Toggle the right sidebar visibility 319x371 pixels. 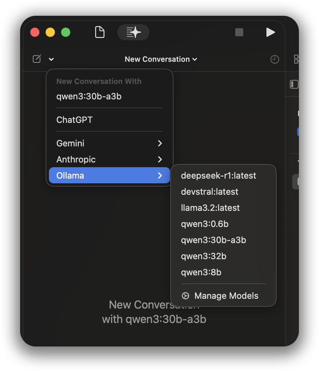pyautogui.click(x=294, y=84)
